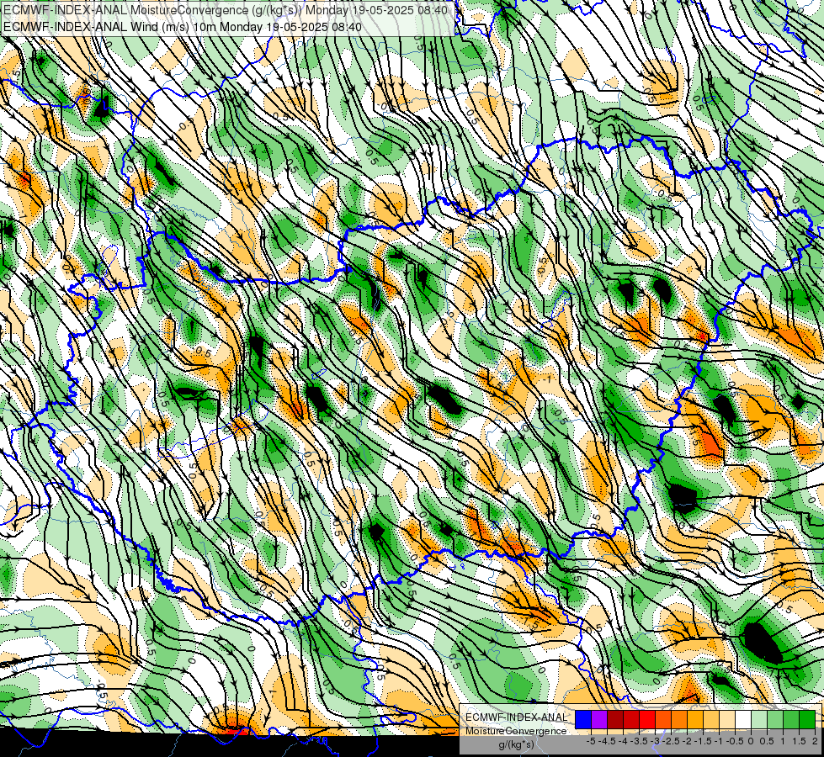The image size is (824, 757).
Task: Click the blue legend swatch below -5
Action: (x=583, y=720)
